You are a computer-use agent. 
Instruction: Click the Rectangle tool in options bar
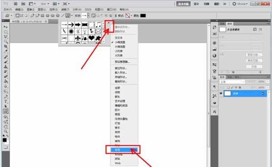click(x=43, y=16)
